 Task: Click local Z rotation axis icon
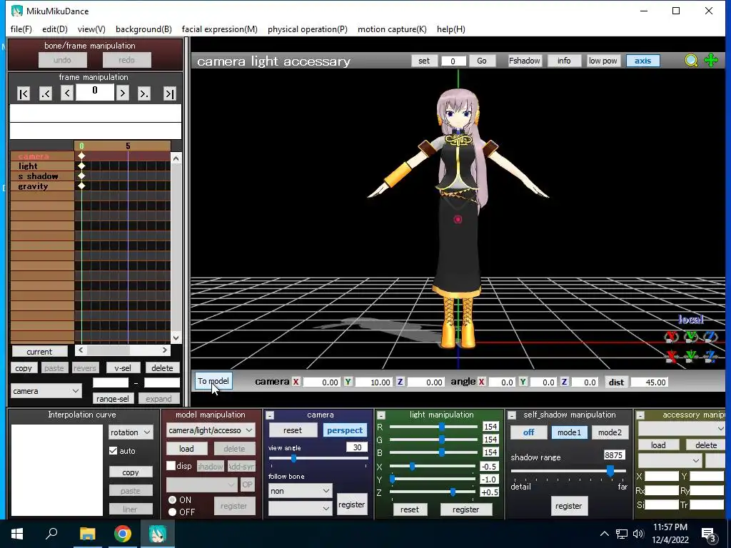(x=710, y=336)
